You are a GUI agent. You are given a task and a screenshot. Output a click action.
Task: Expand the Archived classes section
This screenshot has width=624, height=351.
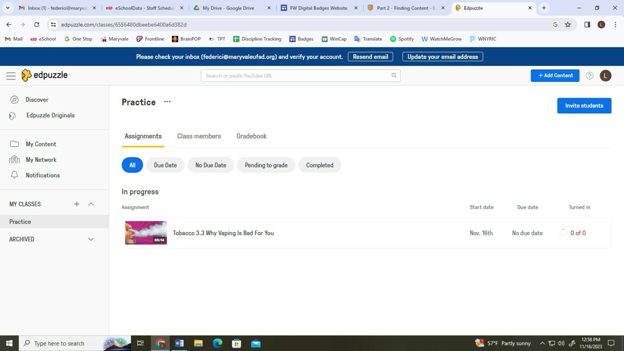91,239
